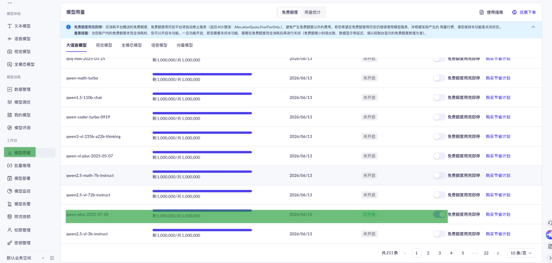Open the 批量推理 page
The image size is (552, 263).
(22, 166)
